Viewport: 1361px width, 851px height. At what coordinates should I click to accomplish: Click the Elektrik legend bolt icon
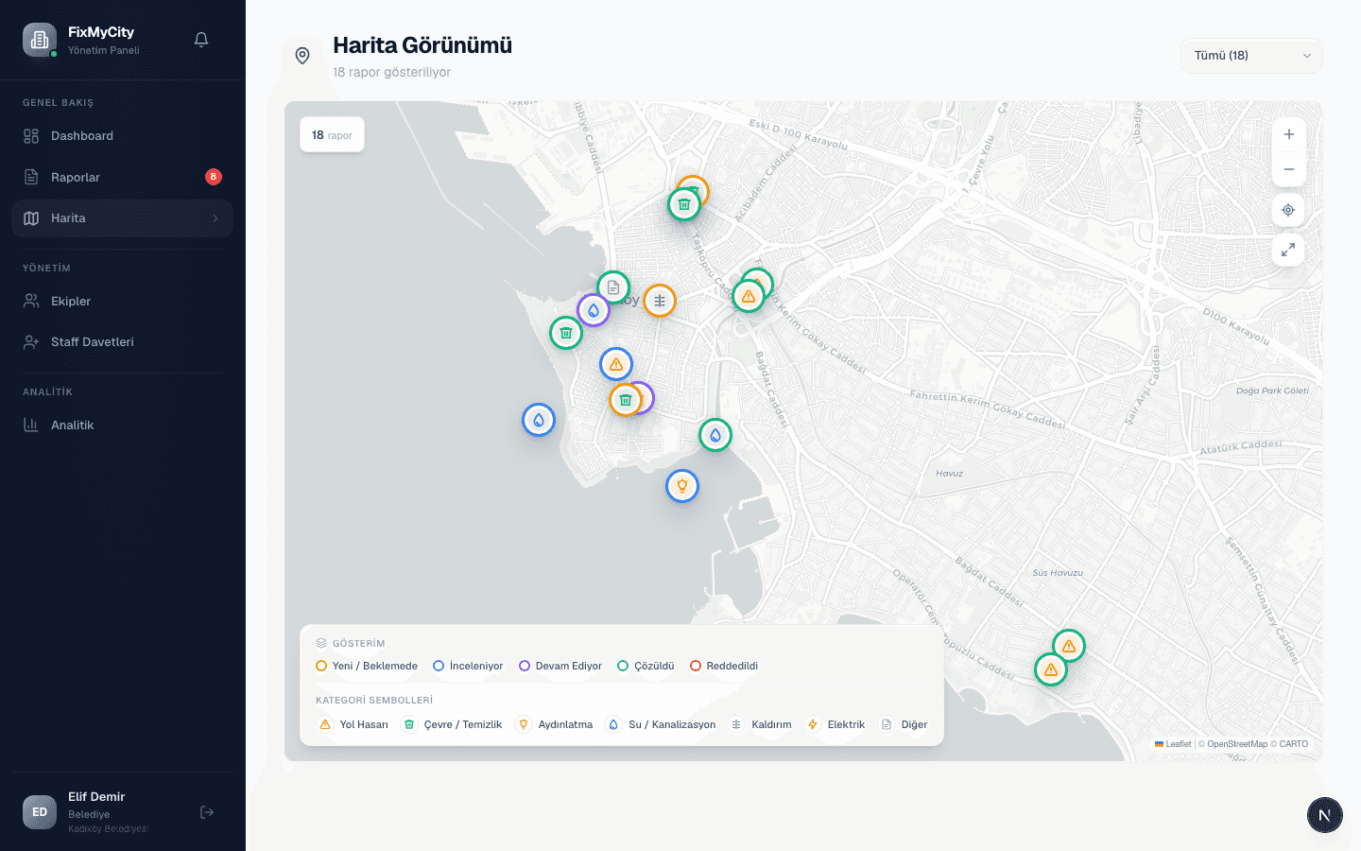tap(813, 724)
